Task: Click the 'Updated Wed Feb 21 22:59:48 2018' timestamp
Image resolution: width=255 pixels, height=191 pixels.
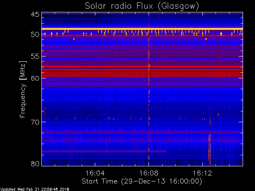Action: click(x=35, y=189)
